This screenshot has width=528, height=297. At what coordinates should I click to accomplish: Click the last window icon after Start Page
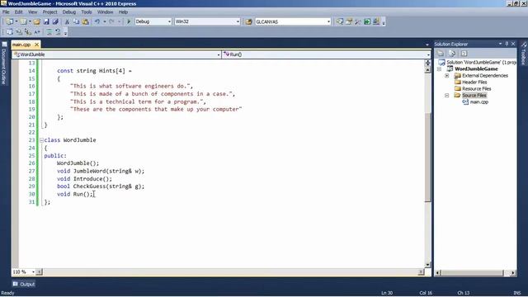tap(376, 21)
